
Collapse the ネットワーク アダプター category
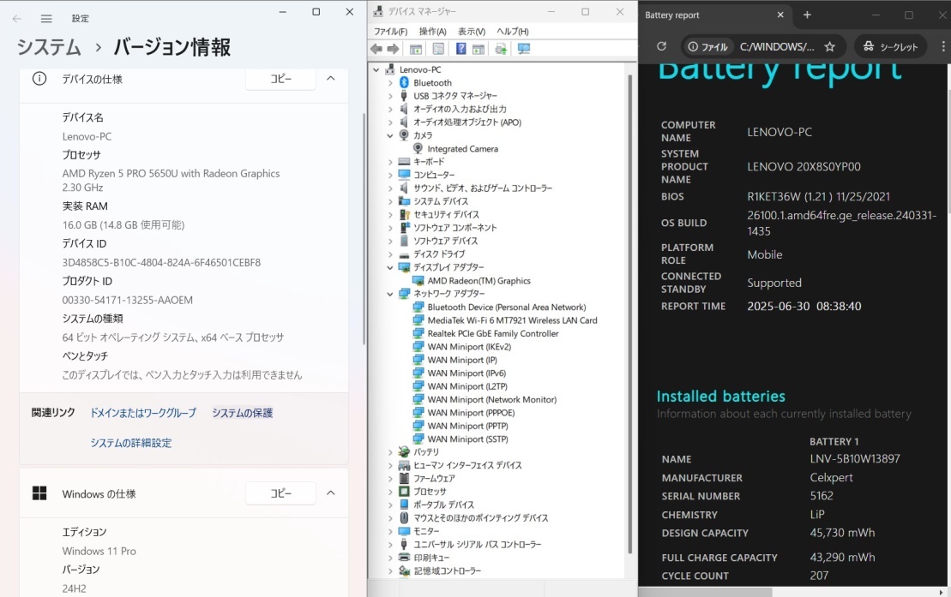click(390, 294)
